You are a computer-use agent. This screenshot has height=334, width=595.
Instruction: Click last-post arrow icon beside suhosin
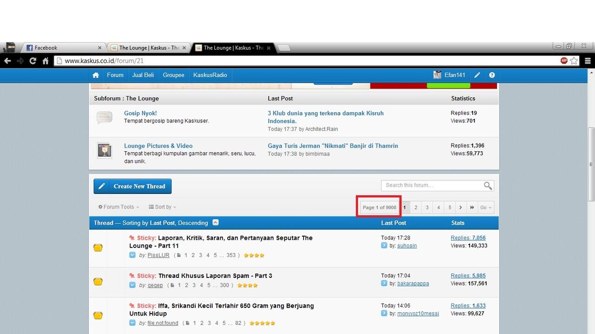[384, 245]
